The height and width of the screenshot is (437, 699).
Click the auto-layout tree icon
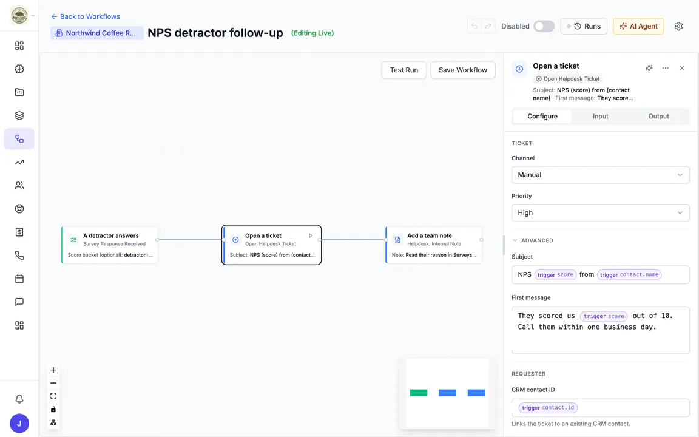click(53, 422)
